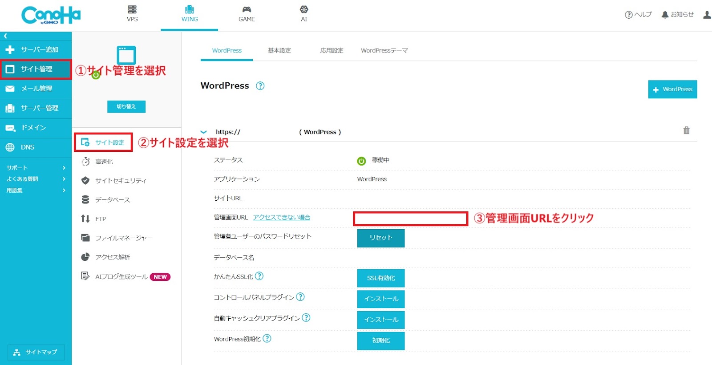Expand the 用語集 sidebar section
Screen dimensions: 712x365
click(x=36, y=190)
